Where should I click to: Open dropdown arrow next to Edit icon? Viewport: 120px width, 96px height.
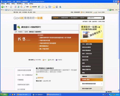(52, 7)
